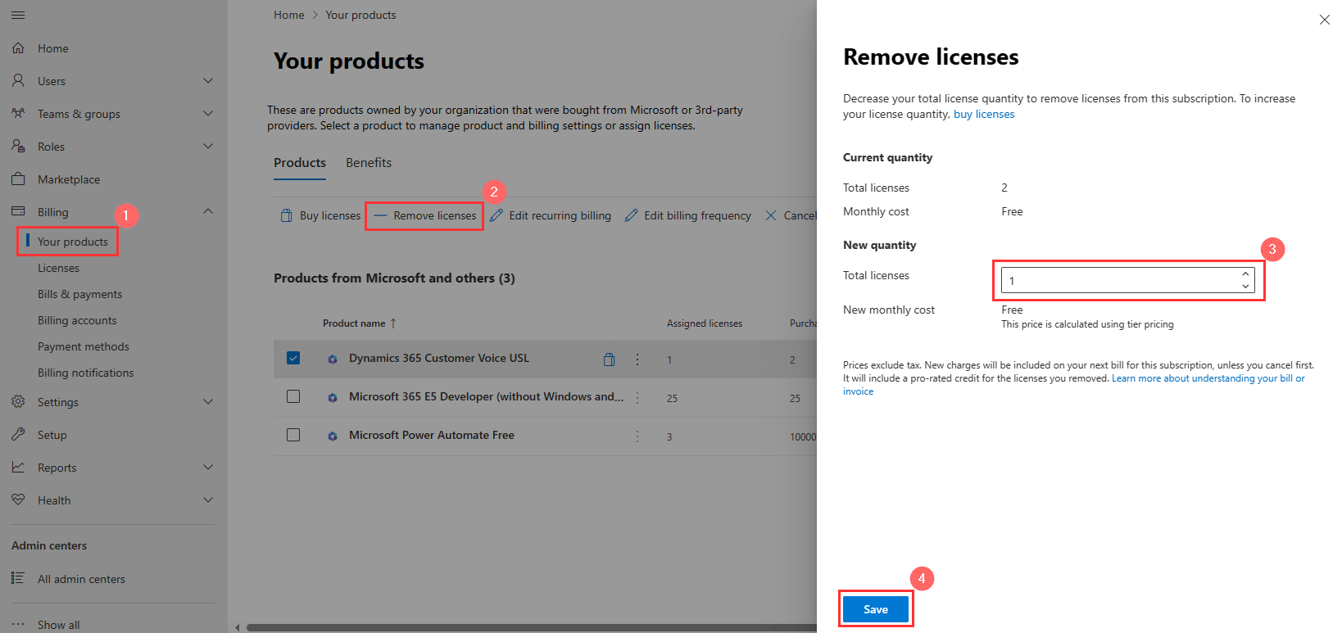Screen dimensions: 1342x633
Task: Uncheck the Dynamics 365 Customer Voice USL checkbox
Action: (293, 358)
